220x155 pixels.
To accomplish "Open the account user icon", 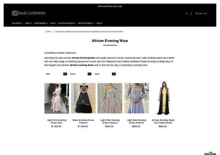I will point(191,14).
